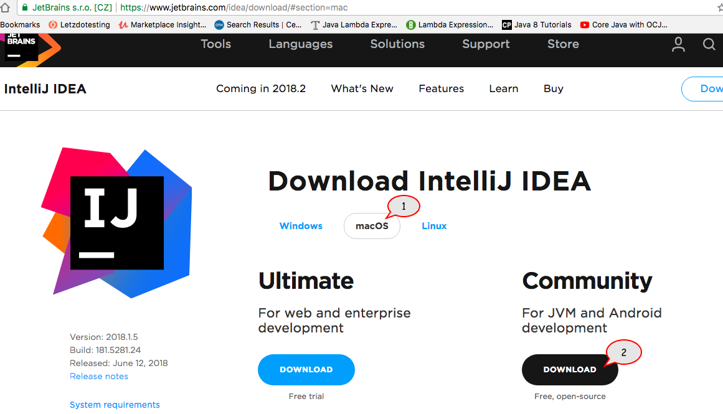This screenshot has width=723, height=414.
Task: Open the account user icon
Action: (x=678, y=44)
